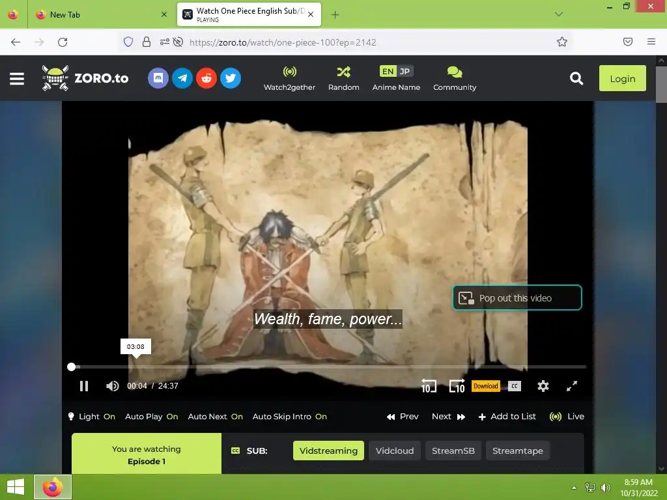Select the Vidcloud server
This screenshot has height=500, width=667.
click(x=394, y=451)
